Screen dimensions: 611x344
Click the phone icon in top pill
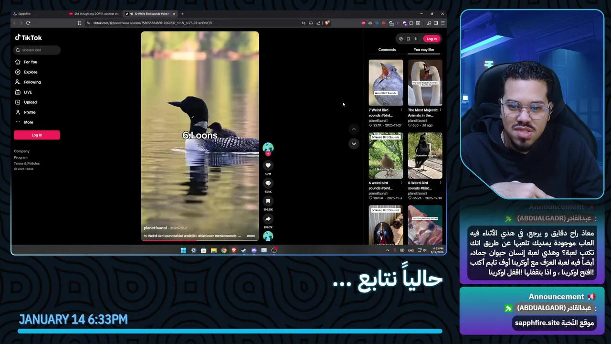(x=408, y=39)
